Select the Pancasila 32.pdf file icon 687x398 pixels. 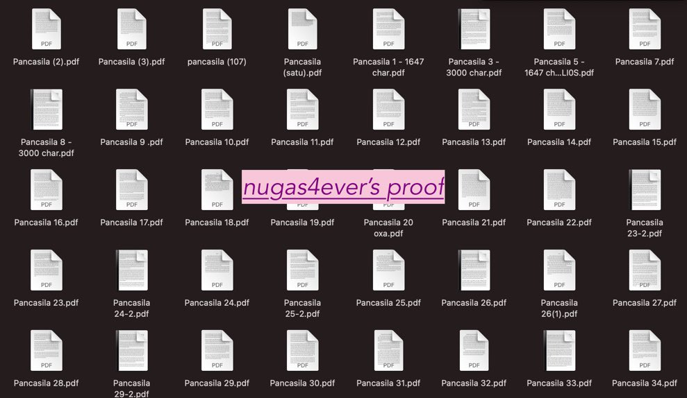(474, 351)
